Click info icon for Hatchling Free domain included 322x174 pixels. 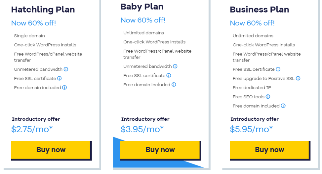pos(64,87)
